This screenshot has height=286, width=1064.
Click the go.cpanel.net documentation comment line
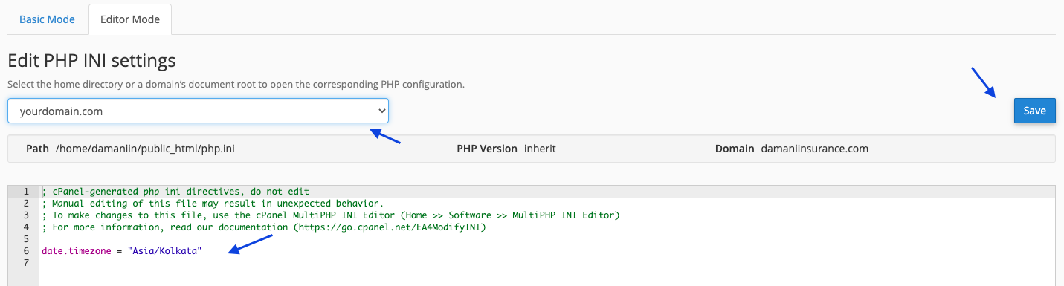pos(264,227)
